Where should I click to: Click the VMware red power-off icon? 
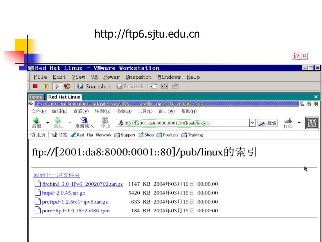[x=35, y=86]
